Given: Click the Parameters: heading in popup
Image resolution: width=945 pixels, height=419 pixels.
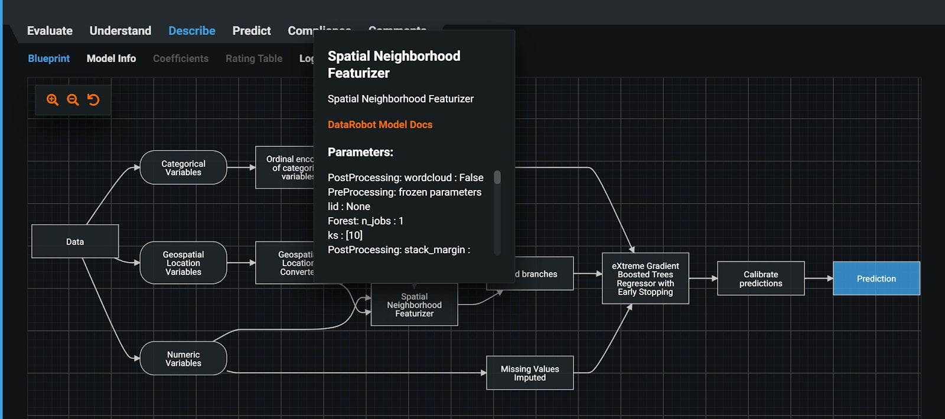Looking at the screenshot, I should [360, 152].
